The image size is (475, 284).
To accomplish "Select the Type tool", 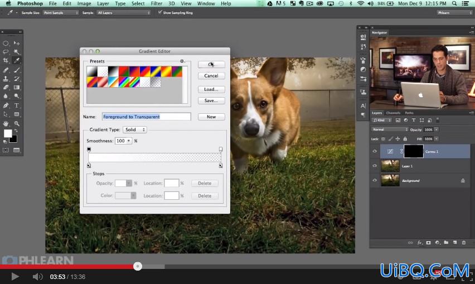I will point(17,105).
